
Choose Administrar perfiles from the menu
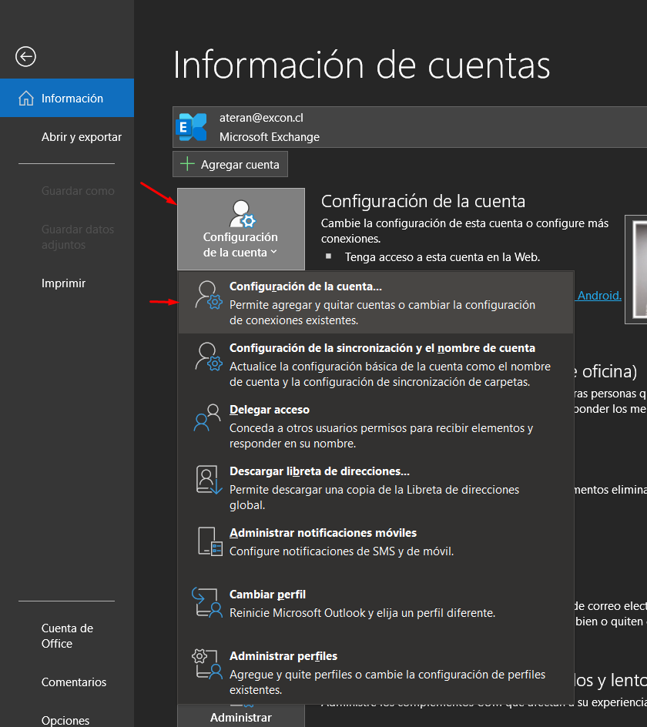point(376,672)
